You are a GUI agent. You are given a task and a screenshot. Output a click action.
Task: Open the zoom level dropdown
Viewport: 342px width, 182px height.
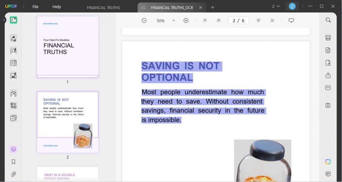pos(174,21)
